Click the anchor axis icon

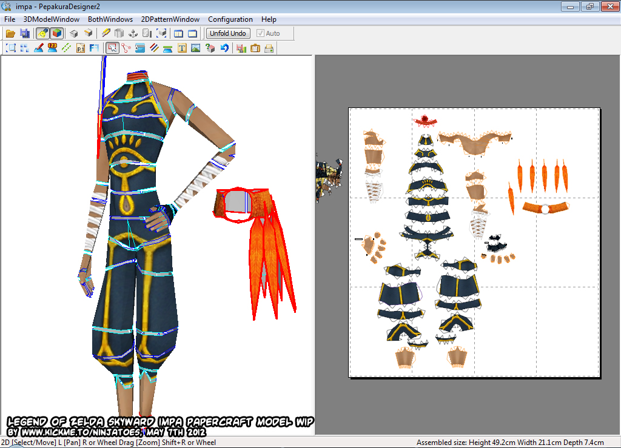133,33
